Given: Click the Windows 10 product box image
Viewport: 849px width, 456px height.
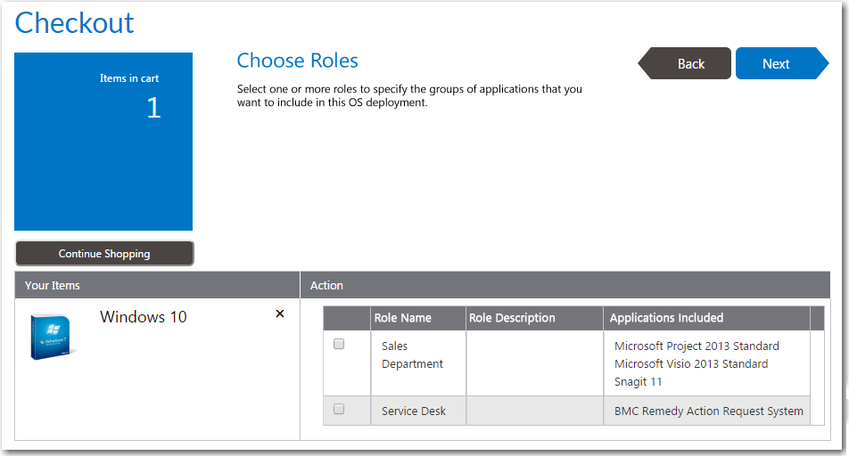Looking at the screenshot, I should coord(53,337).
